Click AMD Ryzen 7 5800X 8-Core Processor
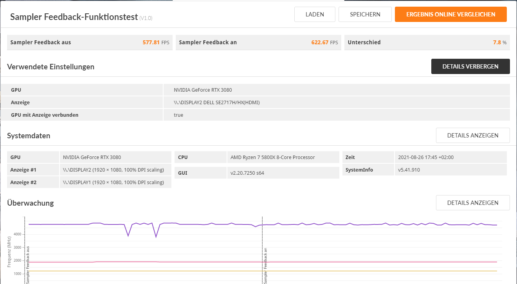The width and height of the screenshot is (517, 284). point(272,157)
